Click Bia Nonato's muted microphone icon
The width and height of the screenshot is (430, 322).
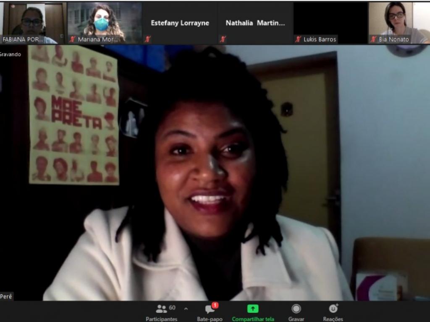click(373, 39)
